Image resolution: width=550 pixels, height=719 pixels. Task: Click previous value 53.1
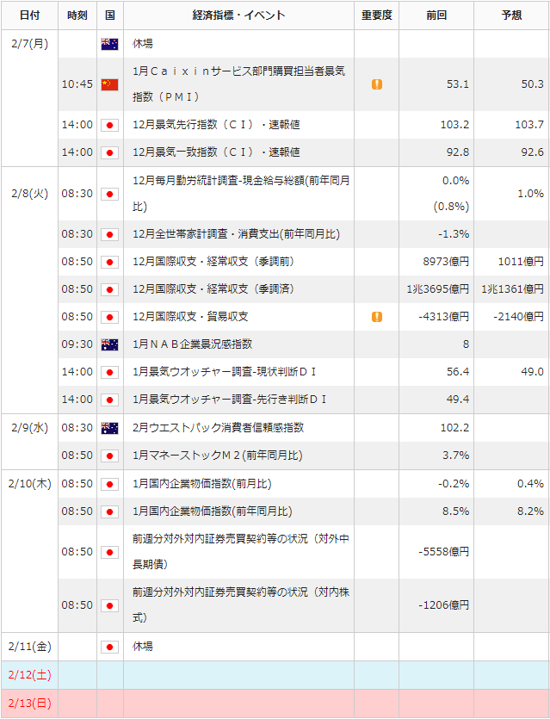(457, 84)
